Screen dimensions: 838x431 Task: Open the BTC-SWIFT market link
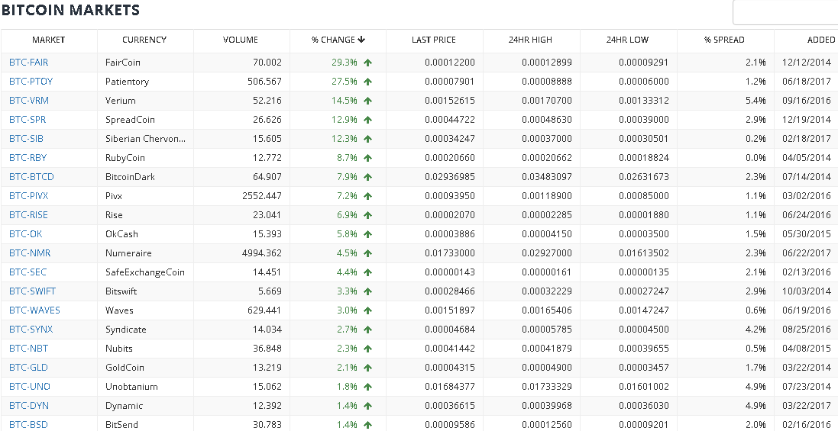pos(33,291)
